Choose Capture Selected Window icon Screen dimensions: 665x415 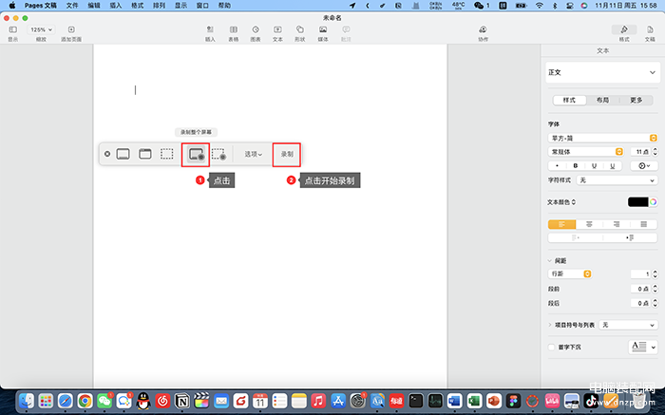tap(145, 153)
